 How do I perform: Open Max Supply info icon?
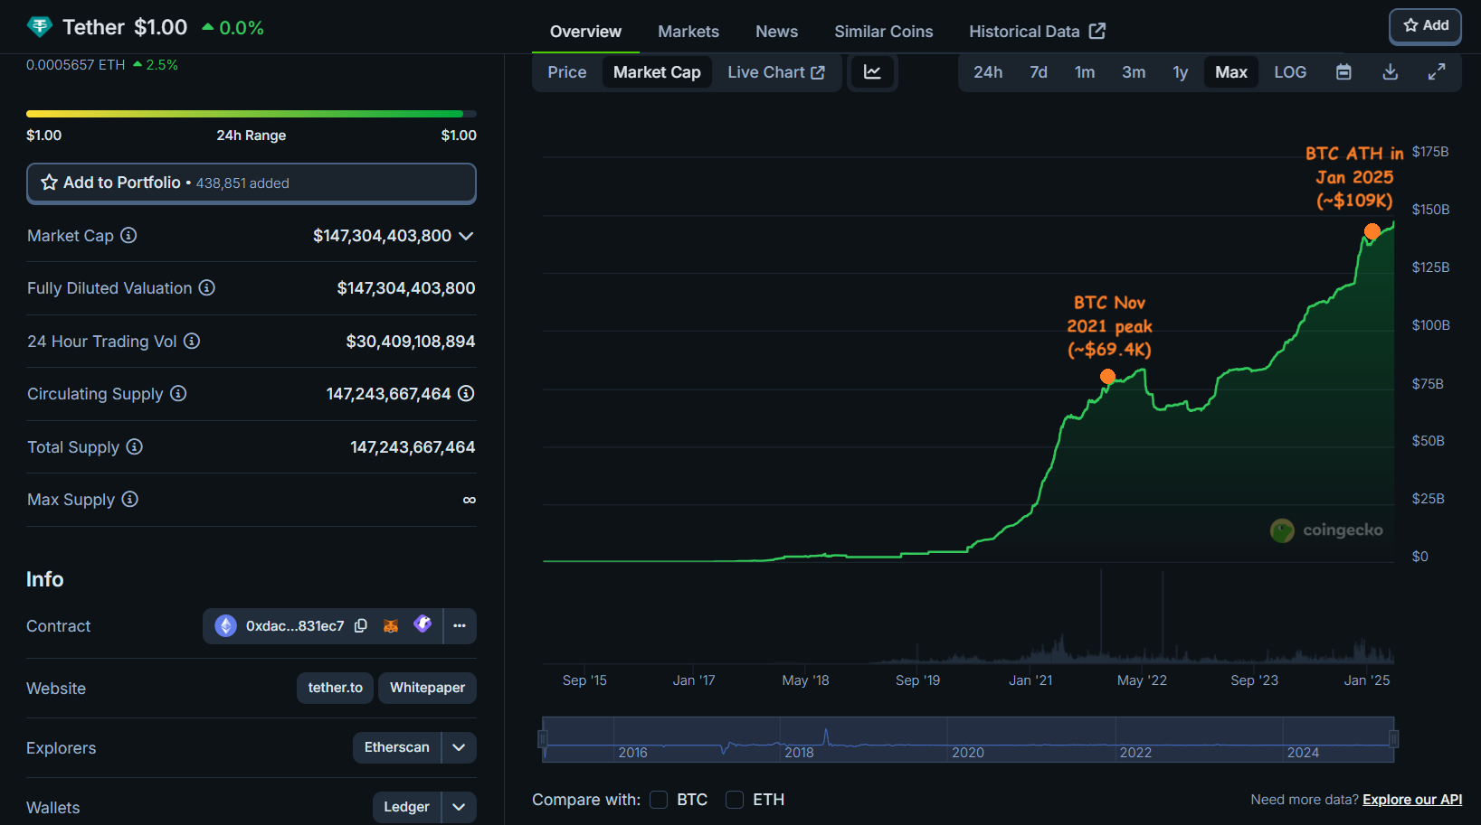[129, 499]
